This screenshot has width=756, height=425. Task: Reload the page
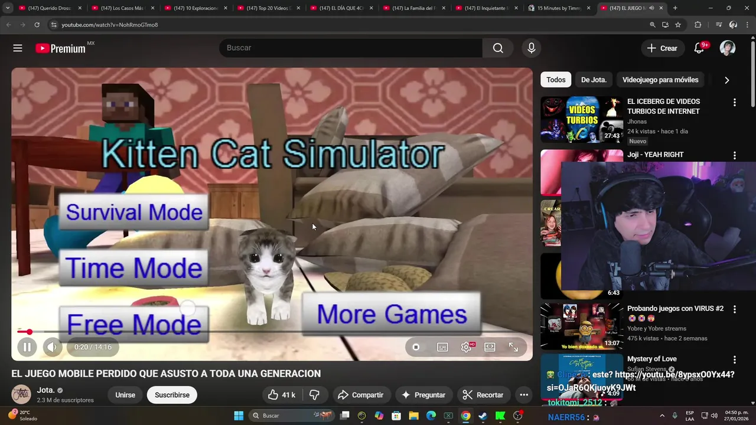point(37,25)
